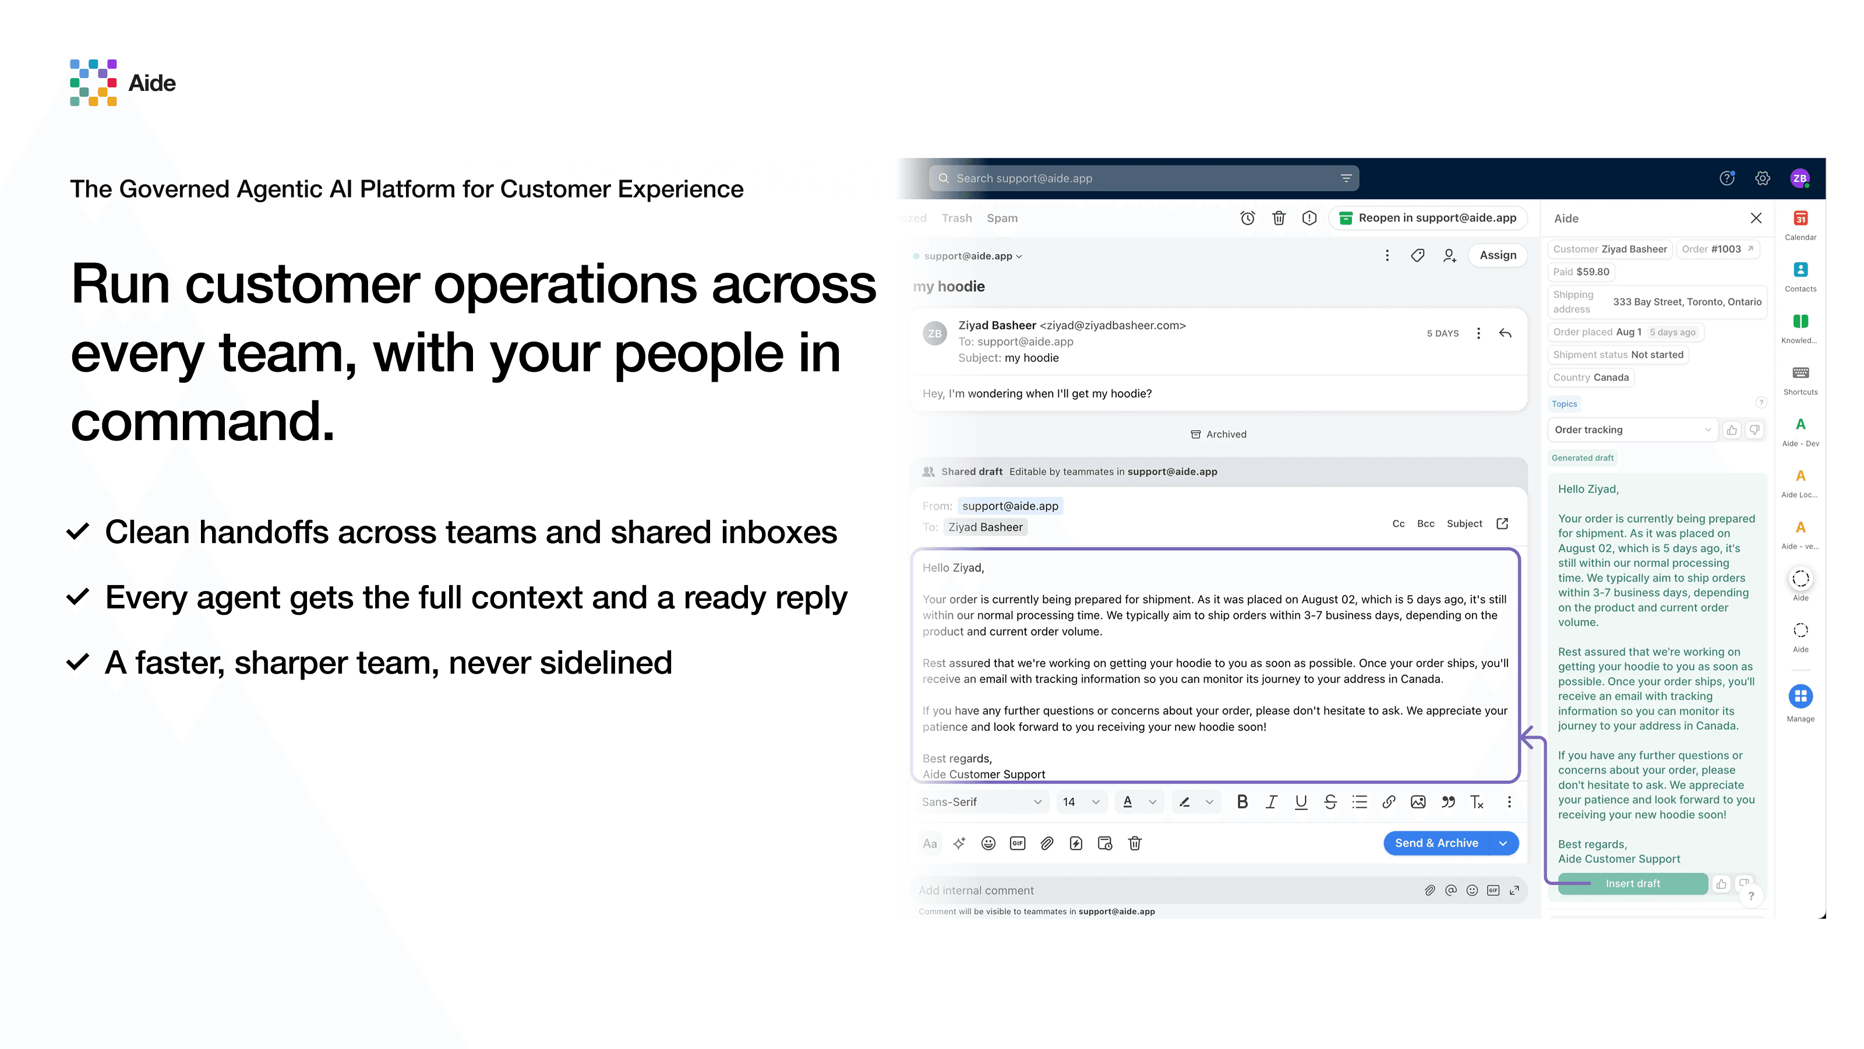
Task: Insert a block quote
Action: point(1448,801)
